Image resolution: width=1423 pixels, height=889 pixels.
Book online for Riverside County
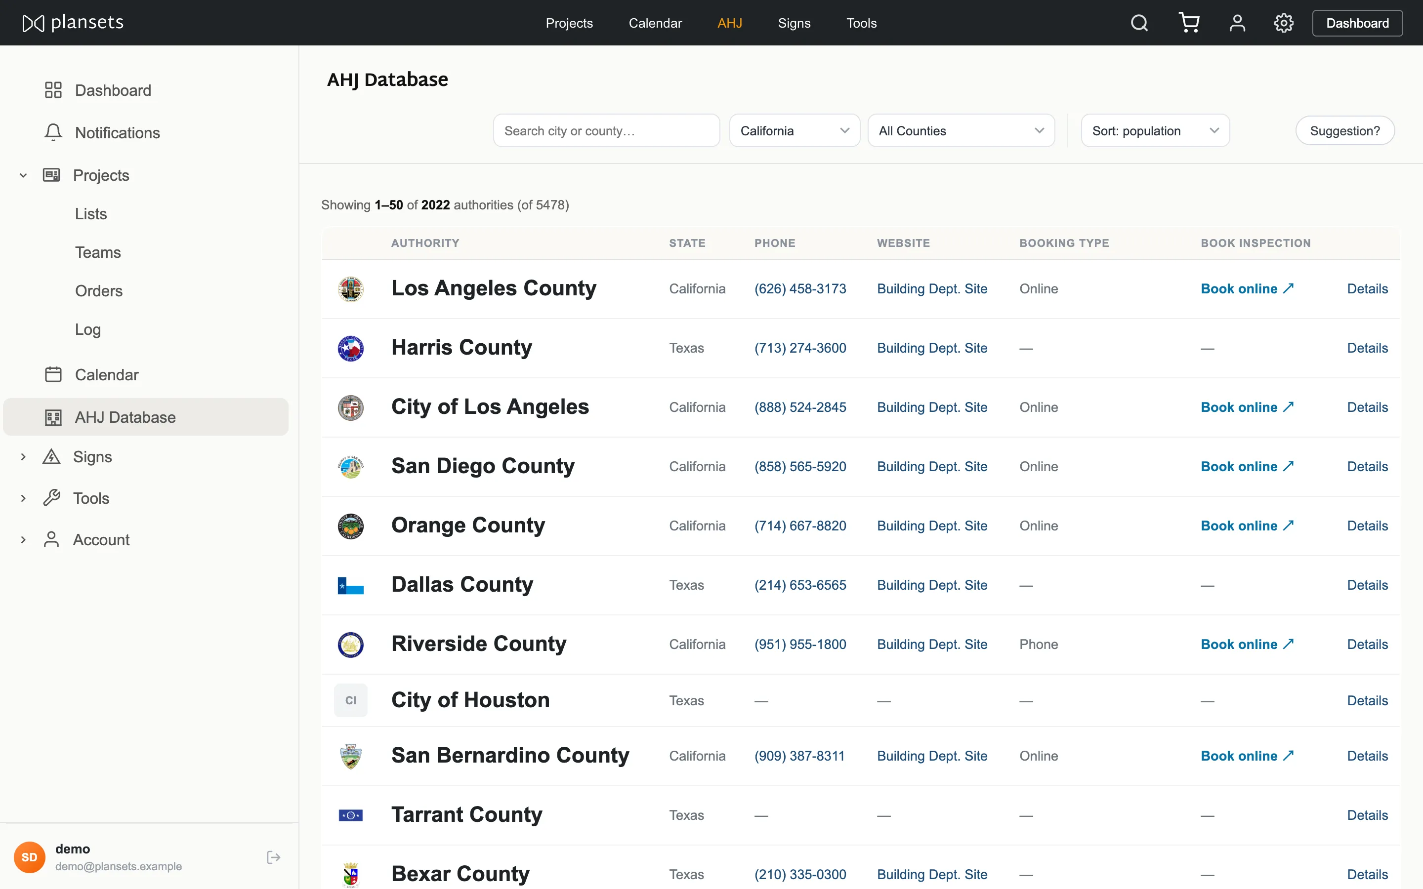(x=1247, y=645)
